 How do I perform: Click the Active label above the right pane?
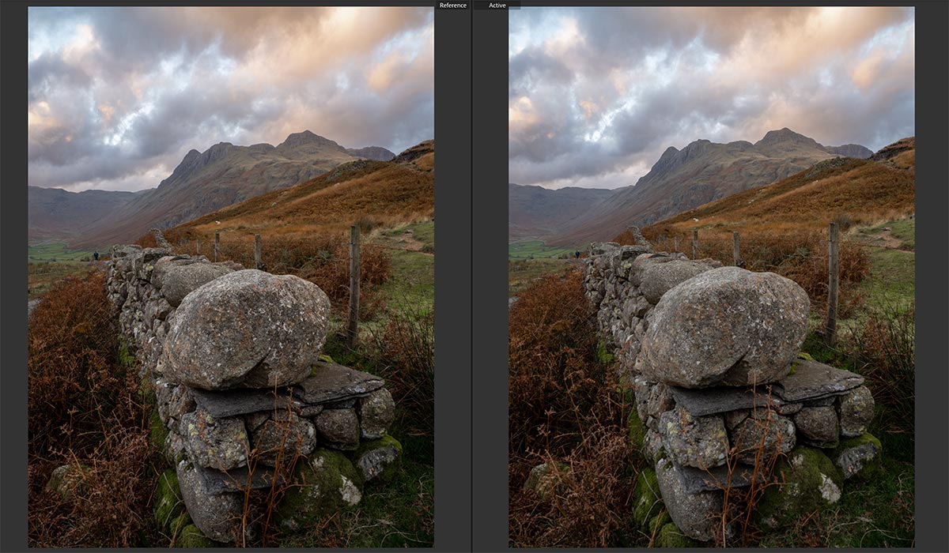pyautogui.click(x=497, y=6)
